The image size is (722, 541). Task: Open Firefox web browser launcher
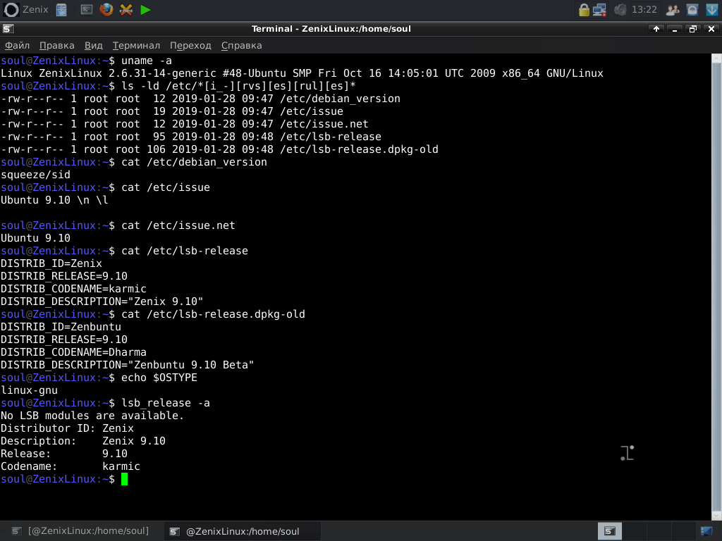click(x=106, y=10)
